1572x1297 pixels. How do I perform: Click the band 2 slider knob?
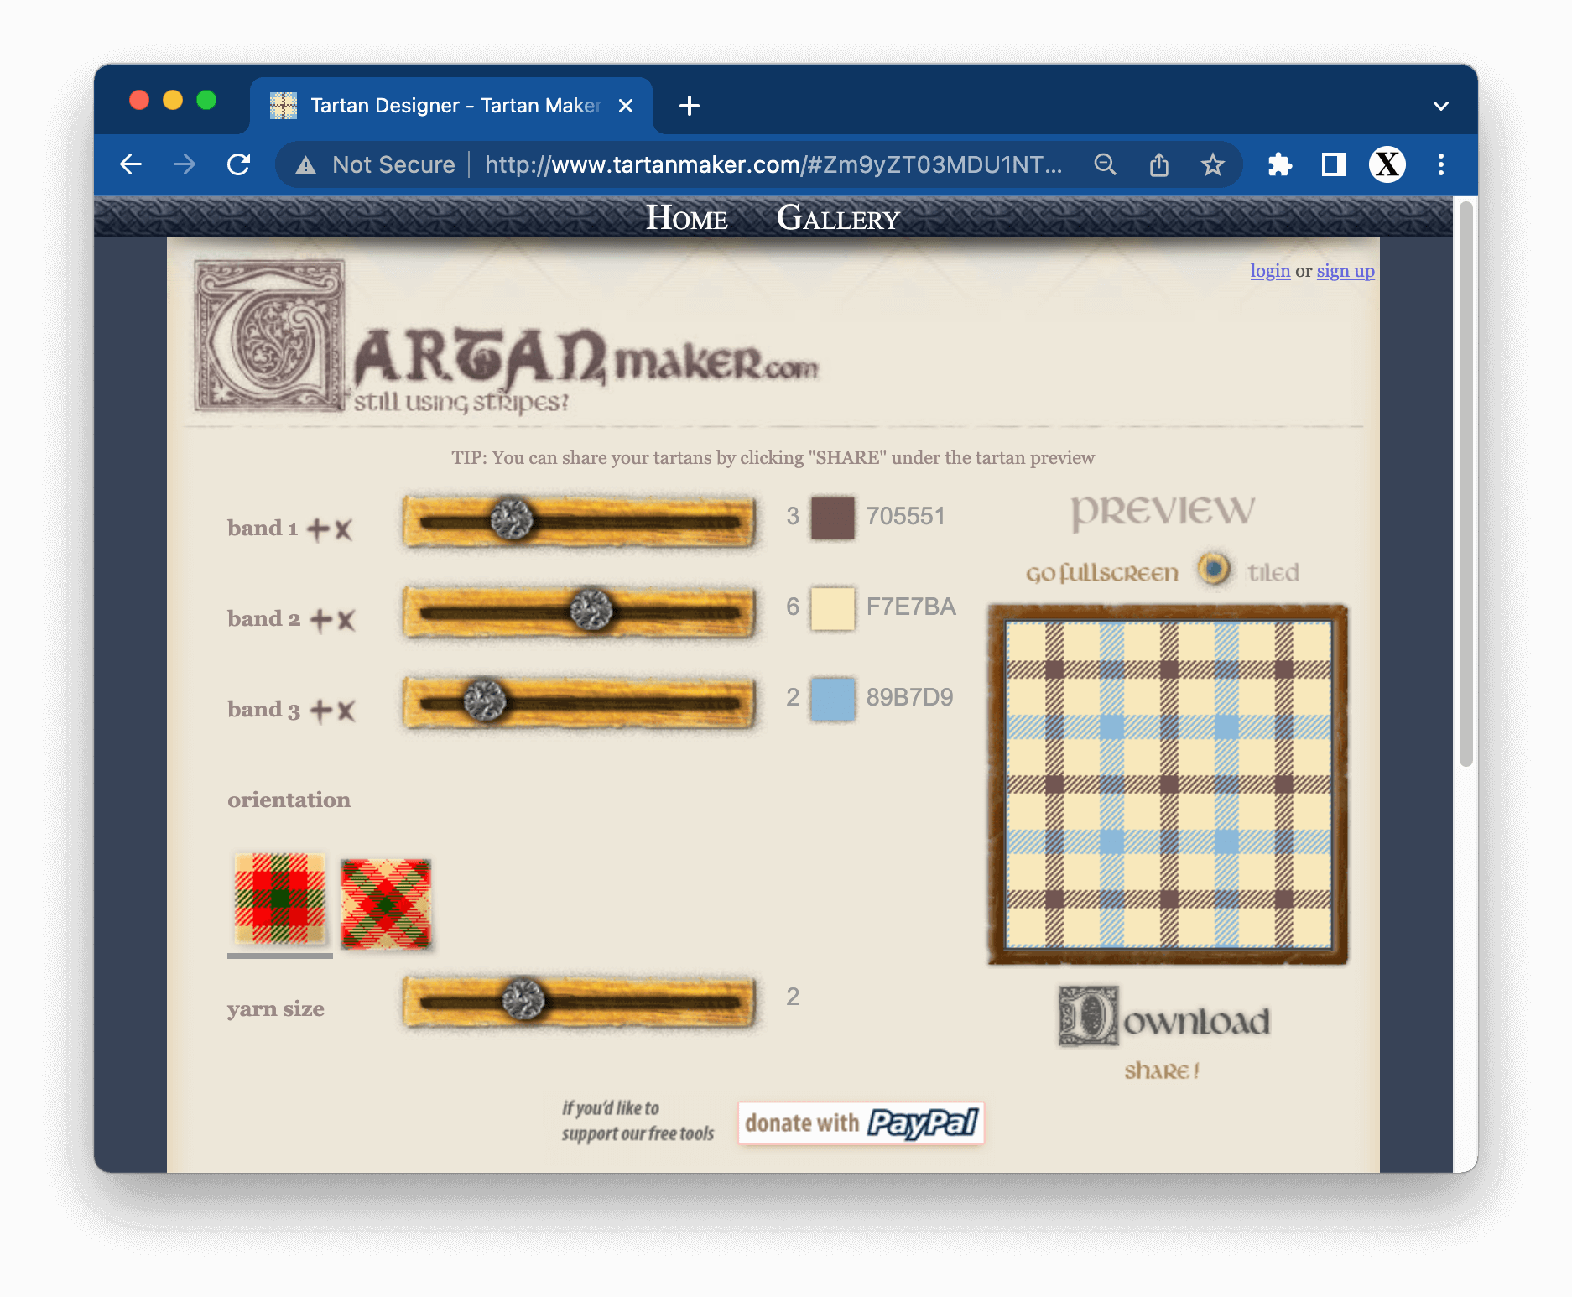pyautogui.click(x=591, y=610)
